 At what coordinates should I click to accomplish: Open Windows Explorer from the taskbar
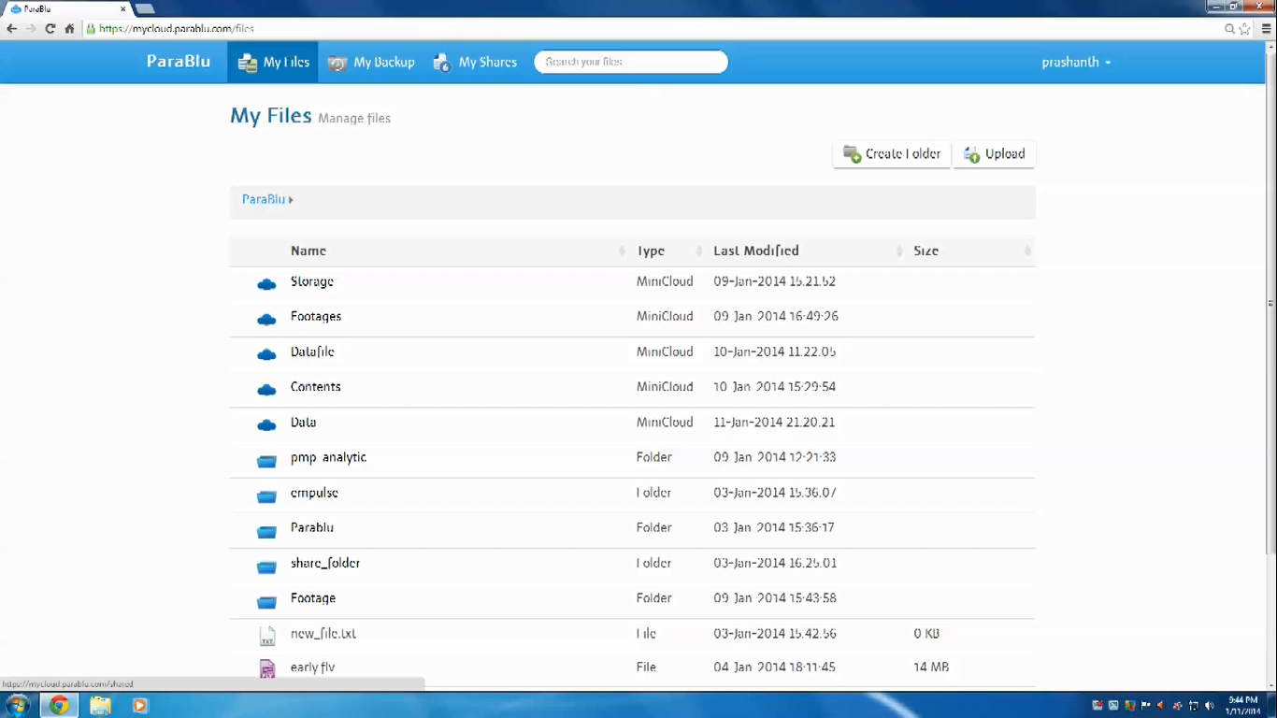coord(100,705)
